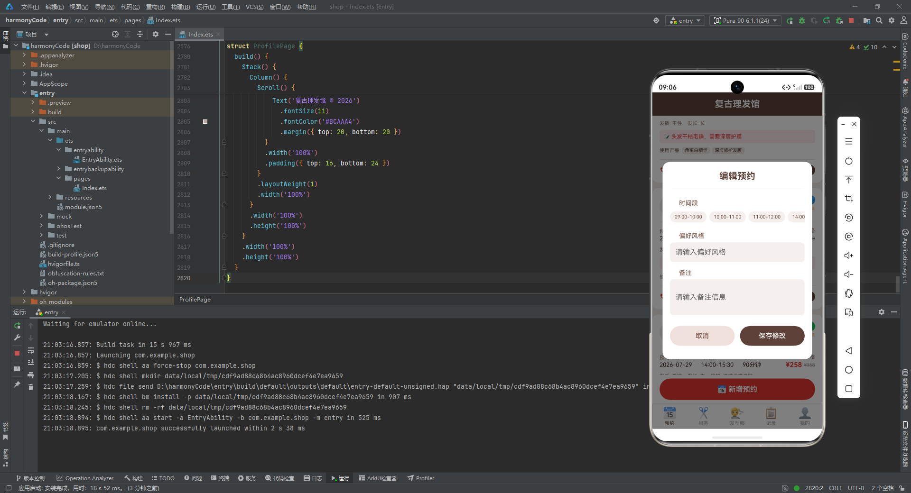Viewport: 911px width, 493px height.
Task: Tap the emulator recent apps square button
Action: pyautogui.click(x=849, y=389)
